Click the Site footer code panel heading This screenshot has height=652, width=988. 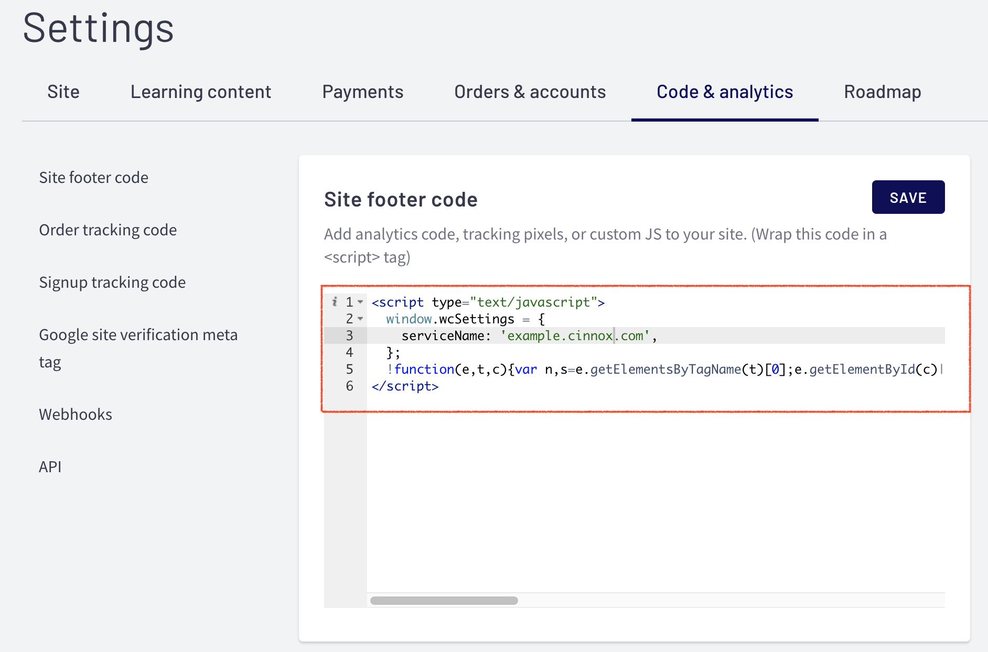pyautogui.click(x=401, y=200)
